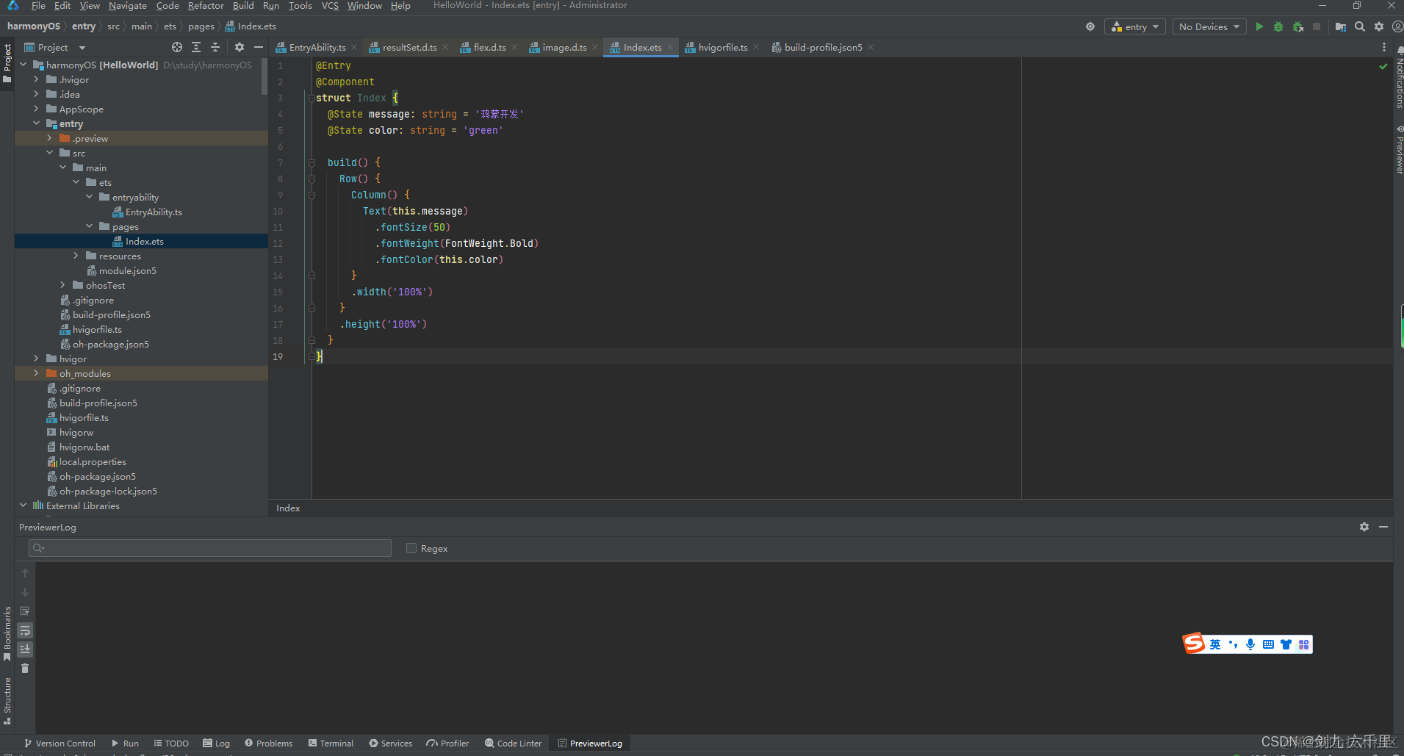
Task: Open the No Devices dropdown
Action: click(x=1209, y=26)
